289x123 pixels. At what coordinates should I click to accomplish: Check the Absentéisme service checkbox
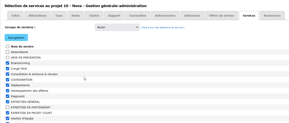click(x=8, y=52)
